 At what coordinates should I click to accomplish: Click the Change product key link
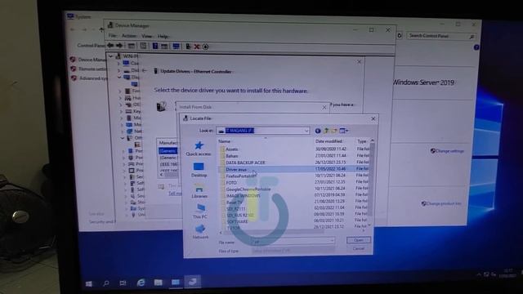tap(444, 203)
